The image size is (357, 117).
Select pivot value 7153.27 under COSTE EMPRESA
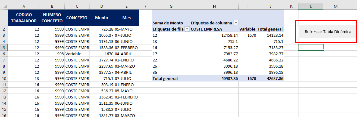(x=214, y=48)
